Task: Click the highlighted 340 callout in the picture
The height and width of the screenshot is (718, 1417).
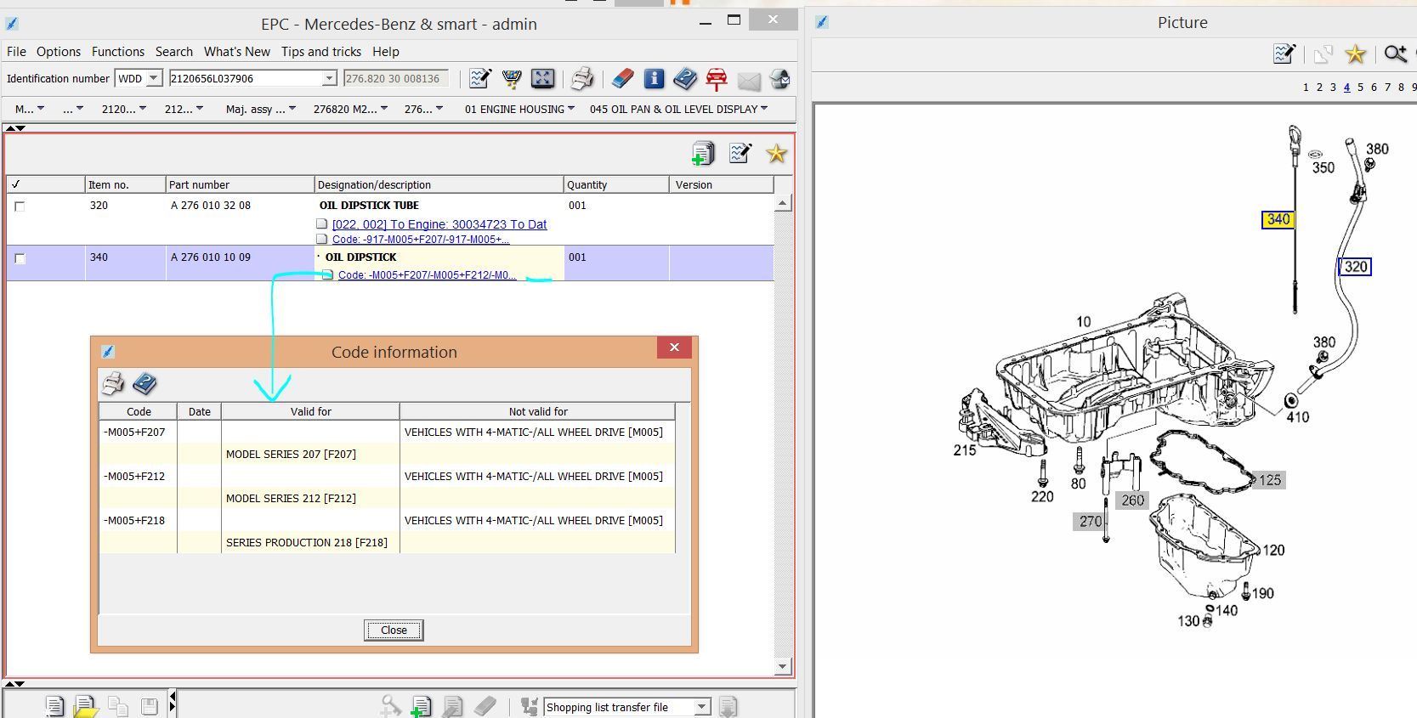Action: pyautogui.click(x=1278, y=220)
